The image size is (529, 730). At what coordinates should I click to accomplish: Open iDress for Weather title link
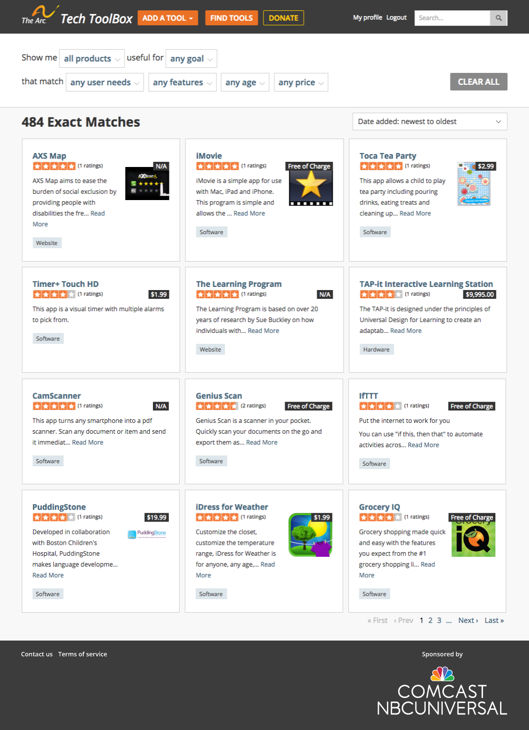[232, 507]
